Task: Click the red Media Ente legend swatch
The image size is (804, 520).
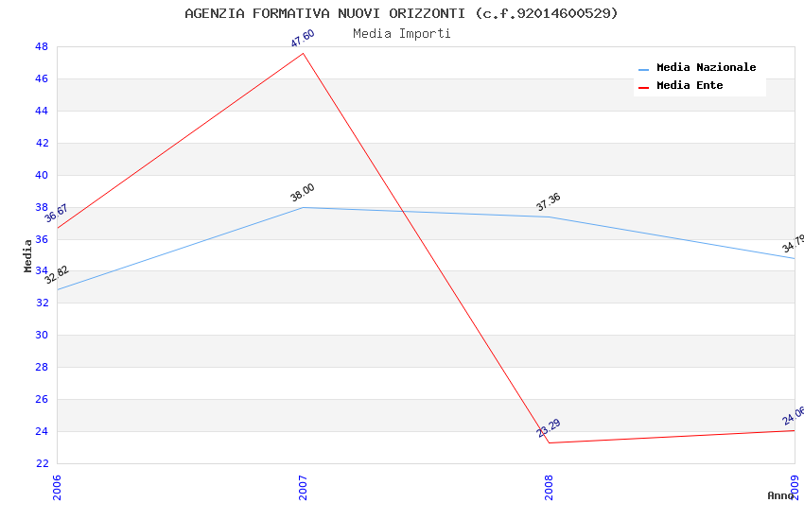Action: (644, 87)
